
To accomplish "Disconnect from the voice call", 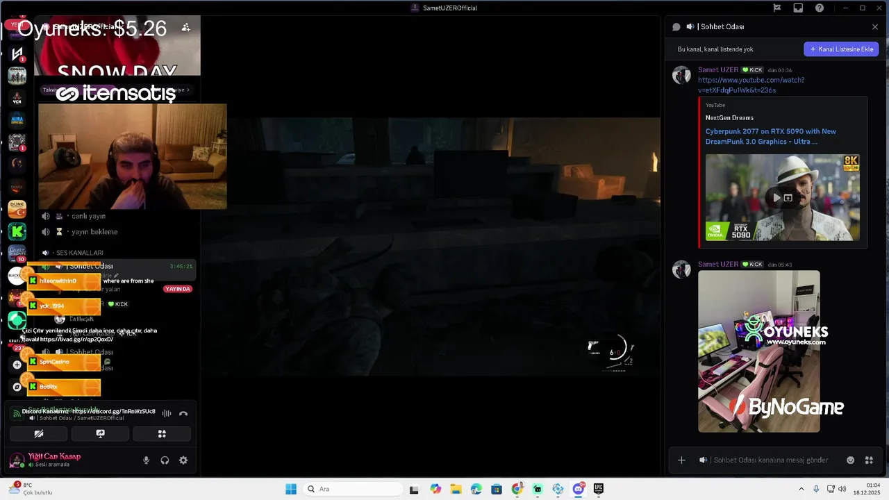I will (183, 413).
